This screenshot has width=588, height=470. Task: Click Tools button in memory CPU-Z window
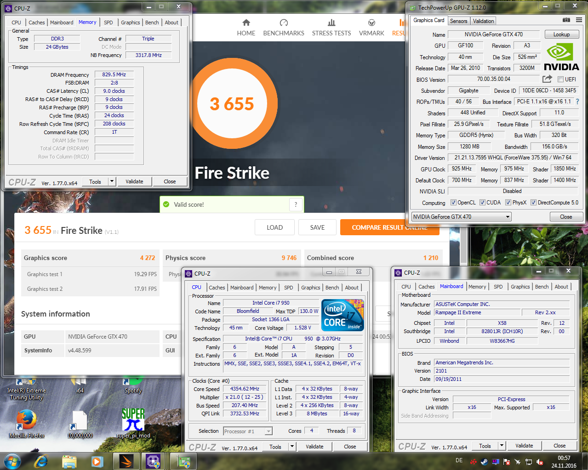[x=95, y=181]
